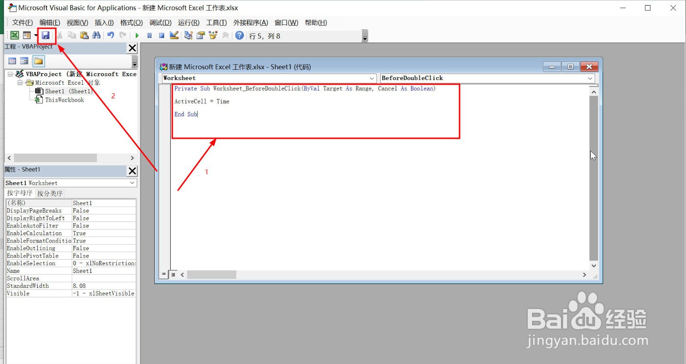This screenshot has width=686, height=364.
Task: Open the Sheet1 Worksheet object dropdown
Action: click(132, 183)
